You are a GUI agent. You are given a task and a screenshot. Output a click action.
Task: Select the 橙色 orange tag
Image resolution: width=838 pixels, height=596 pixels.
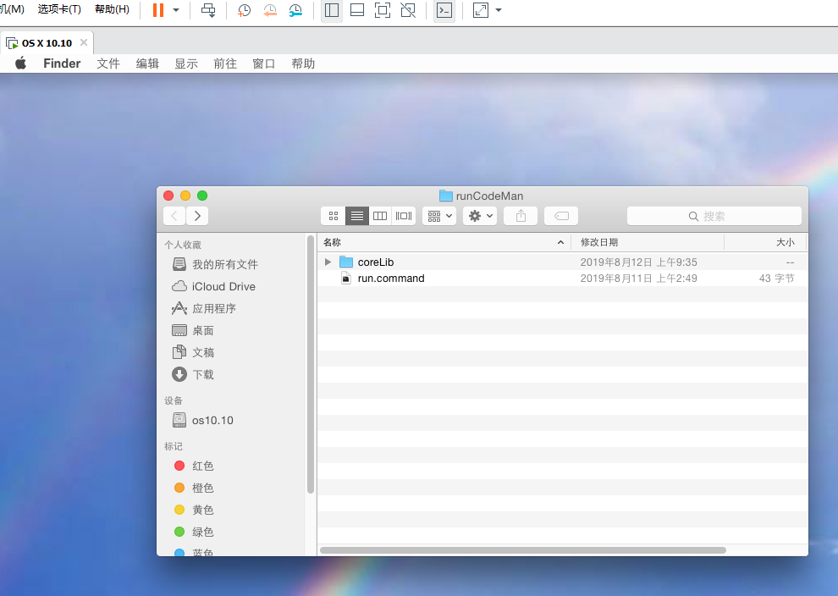(194, 488)
